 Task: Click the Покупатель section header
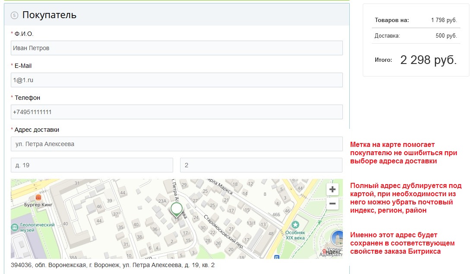(x=49, y=15)
